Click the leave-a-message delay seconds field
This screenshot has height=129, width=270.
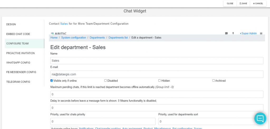[157, 108]
